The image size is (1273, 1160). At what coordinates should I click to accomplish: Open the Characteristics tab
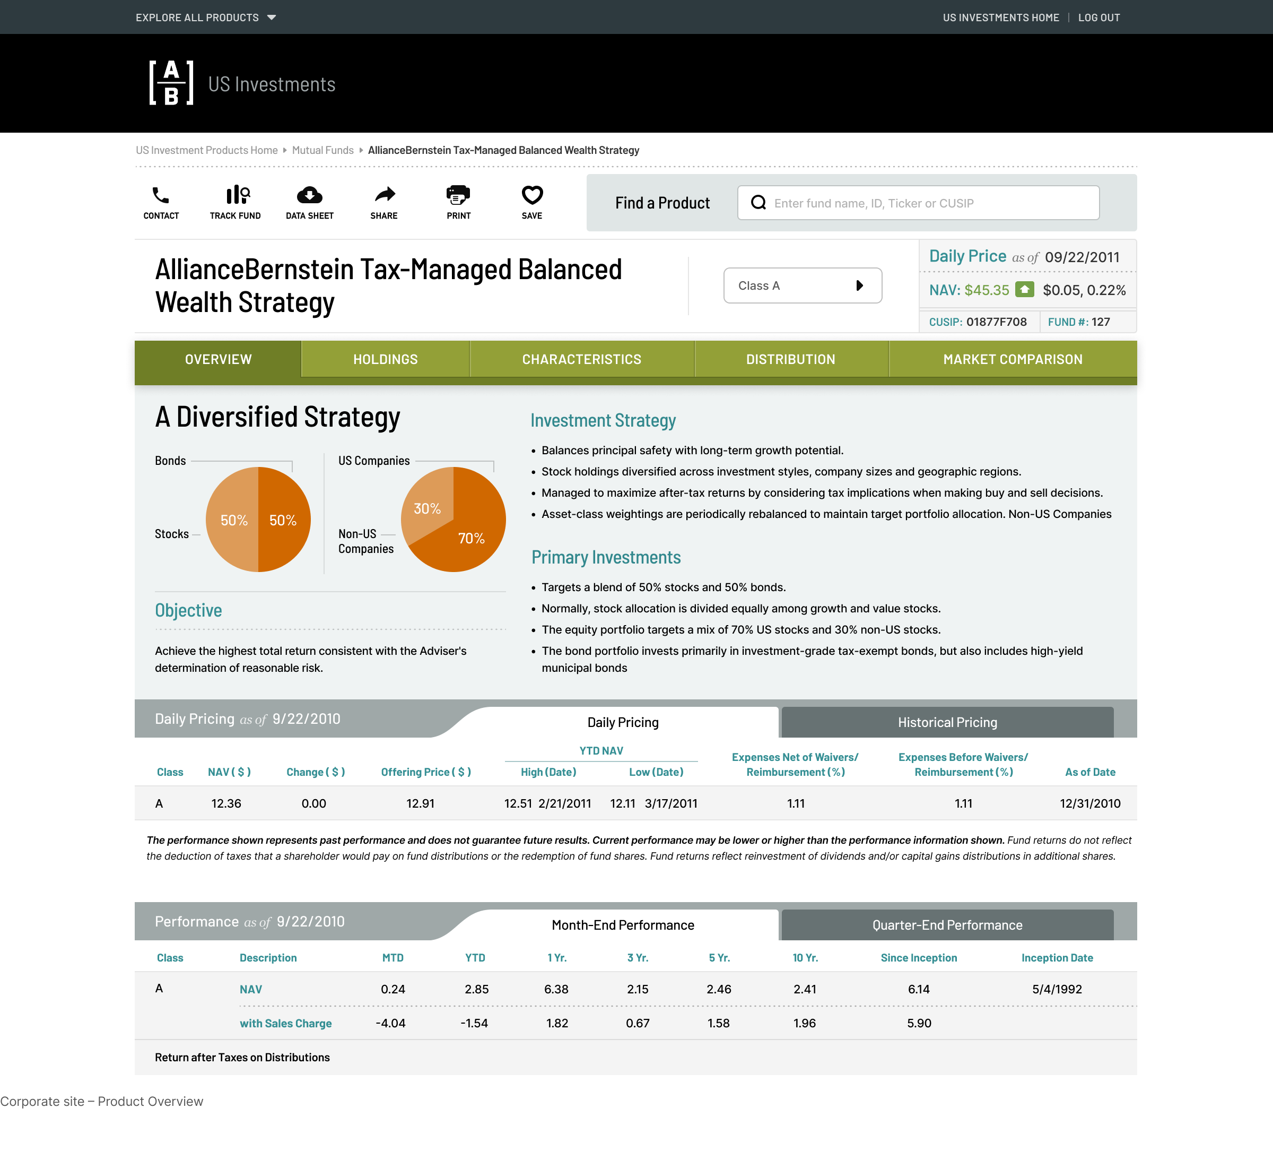tap(581, 359)
